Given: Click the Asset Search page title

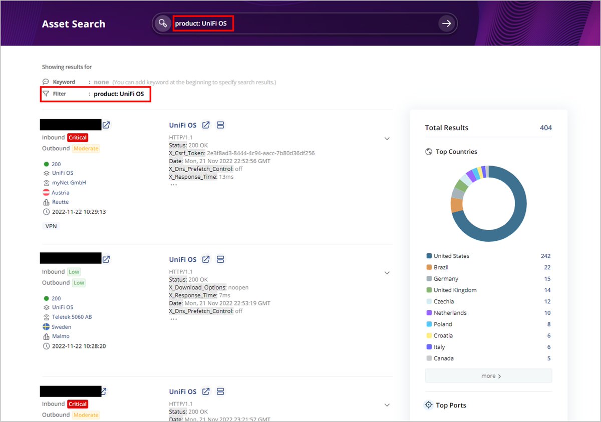Looking at the screenshot, I should click(74, 24).
